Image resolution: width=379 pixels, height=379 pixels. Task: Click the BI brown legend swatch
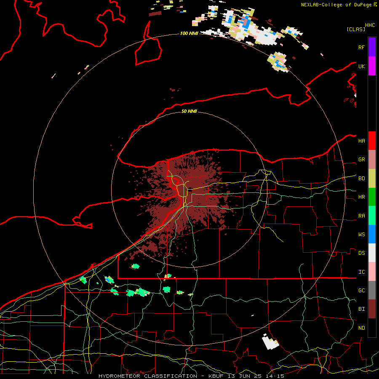[372, 309]
